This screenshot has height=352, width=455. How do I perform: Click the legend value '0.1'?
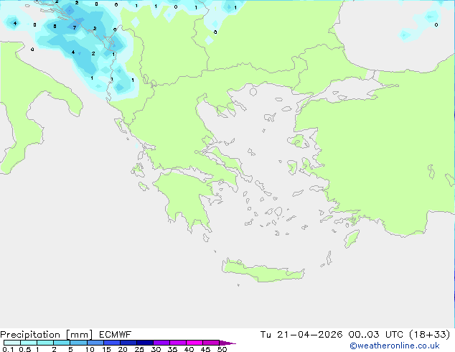pos(8,349)
